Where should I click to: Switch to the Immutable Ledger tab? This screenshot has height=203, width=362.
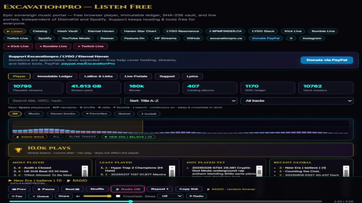pyautogui.click(x=55, y=76)
